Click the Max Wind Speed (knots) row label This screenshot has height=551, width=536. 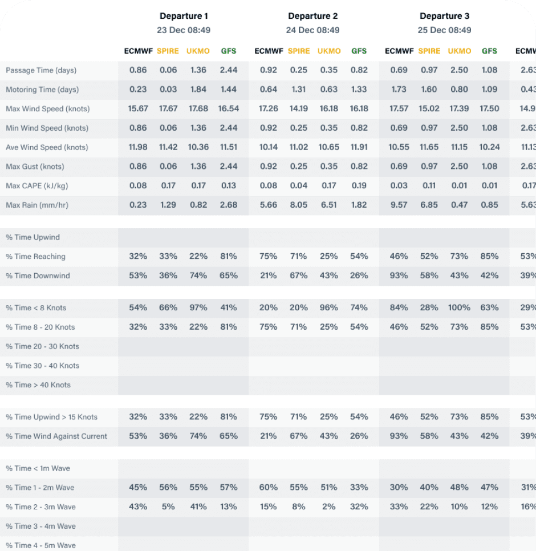click(x=48, y=109)
